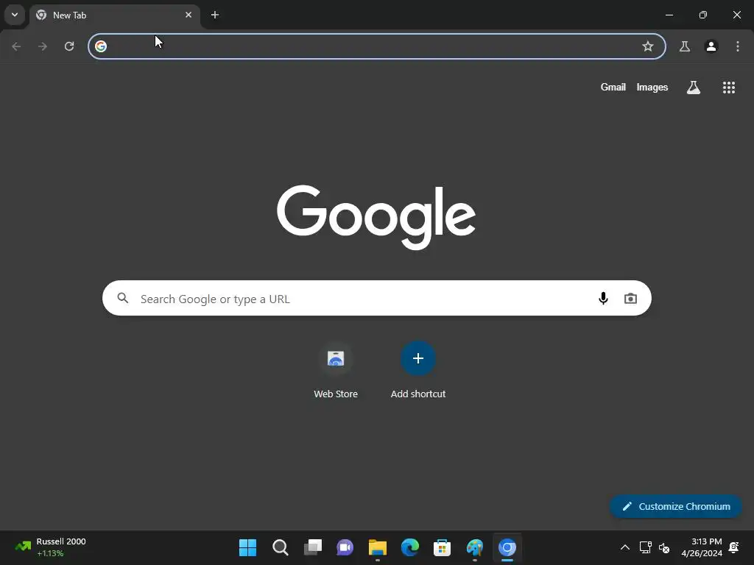Select the New Tab browser tab
The image size is (754, 565).
click(114, 15)
